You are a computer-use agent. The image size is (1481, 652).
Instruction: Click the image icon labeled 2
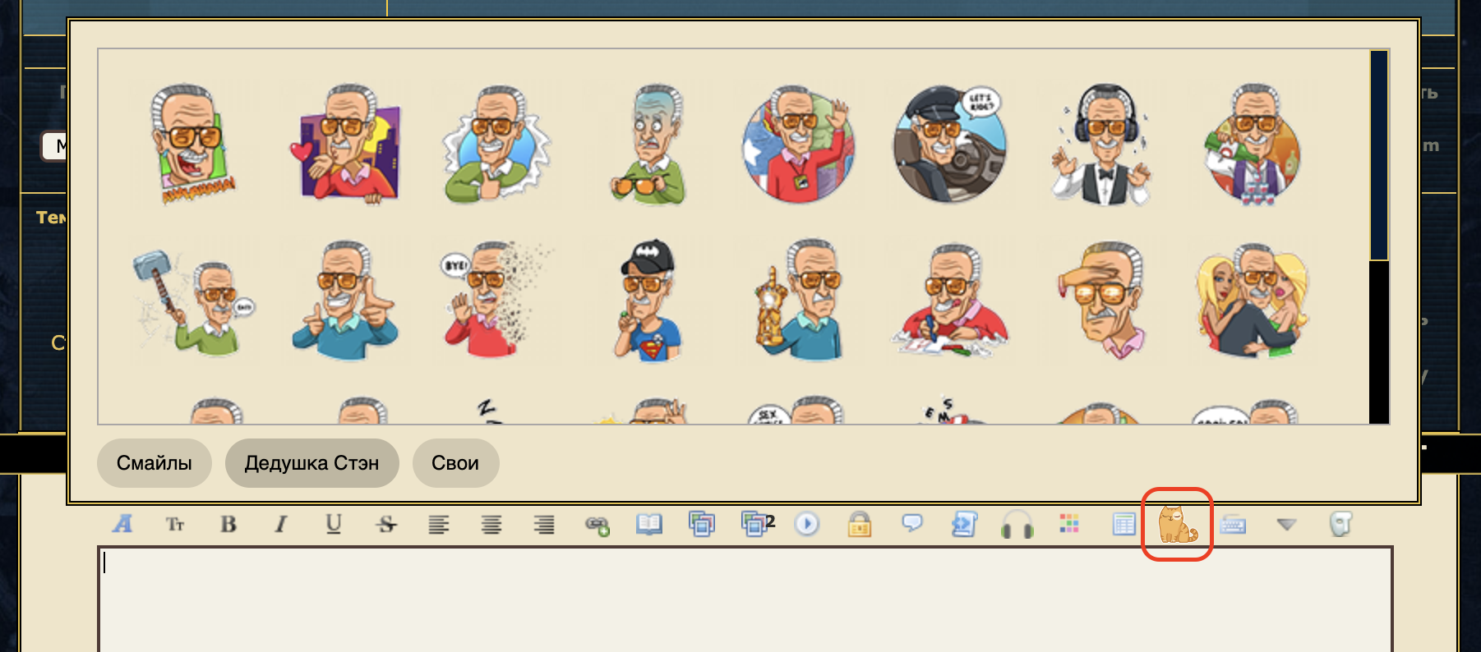coord(758,523)
